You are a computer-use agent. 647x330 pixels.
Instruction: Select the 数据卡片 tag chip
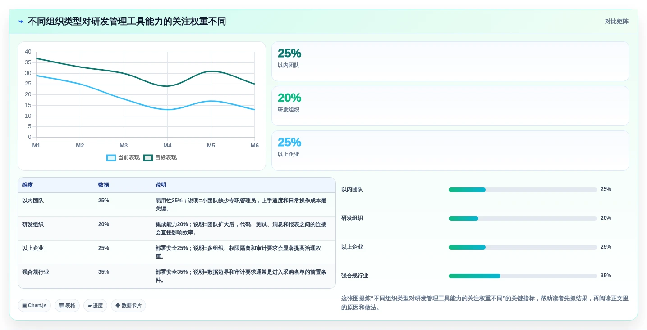click(x=128, y=306)
